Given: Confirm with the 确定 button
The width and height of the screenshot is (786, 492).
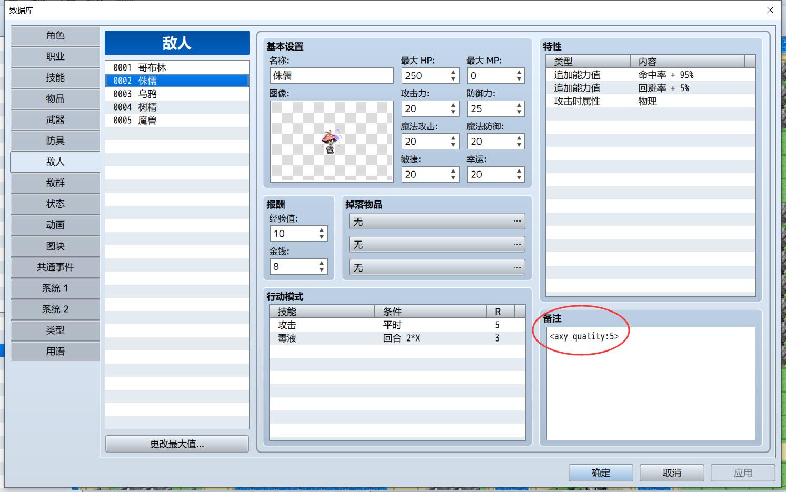Looking at the screenshot, I should [x=601, y=473].
